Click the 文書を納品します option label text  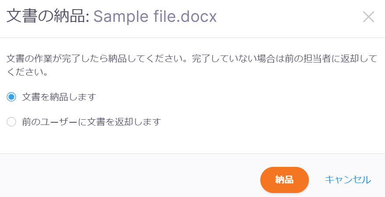(x=59, y=97)
